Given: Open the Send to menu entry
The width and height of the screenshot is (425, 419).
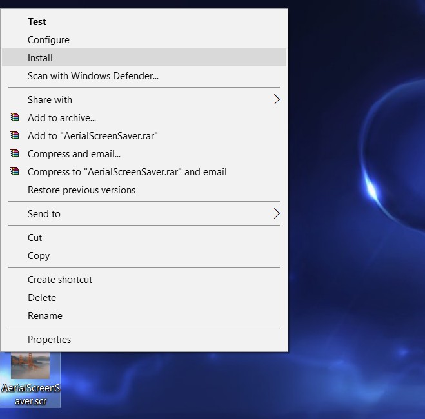Looking at the screenshot, I should click(x=144, y=214).
